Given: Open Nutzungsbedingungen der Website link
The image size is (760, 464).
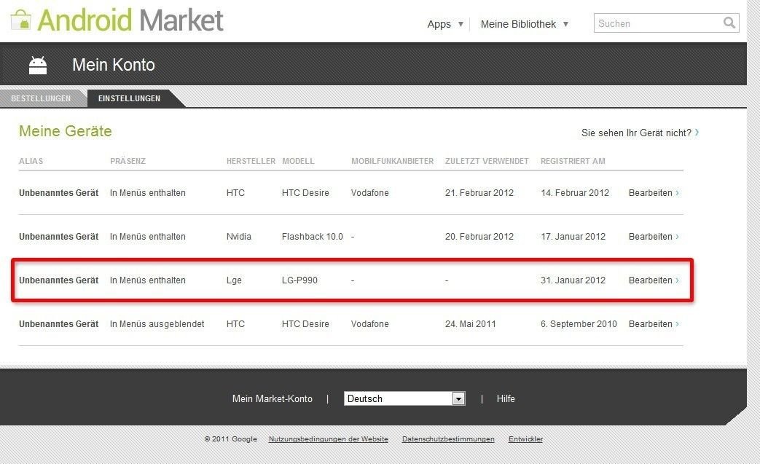Looking at the screenshot, I should click(x=329, y=439).
